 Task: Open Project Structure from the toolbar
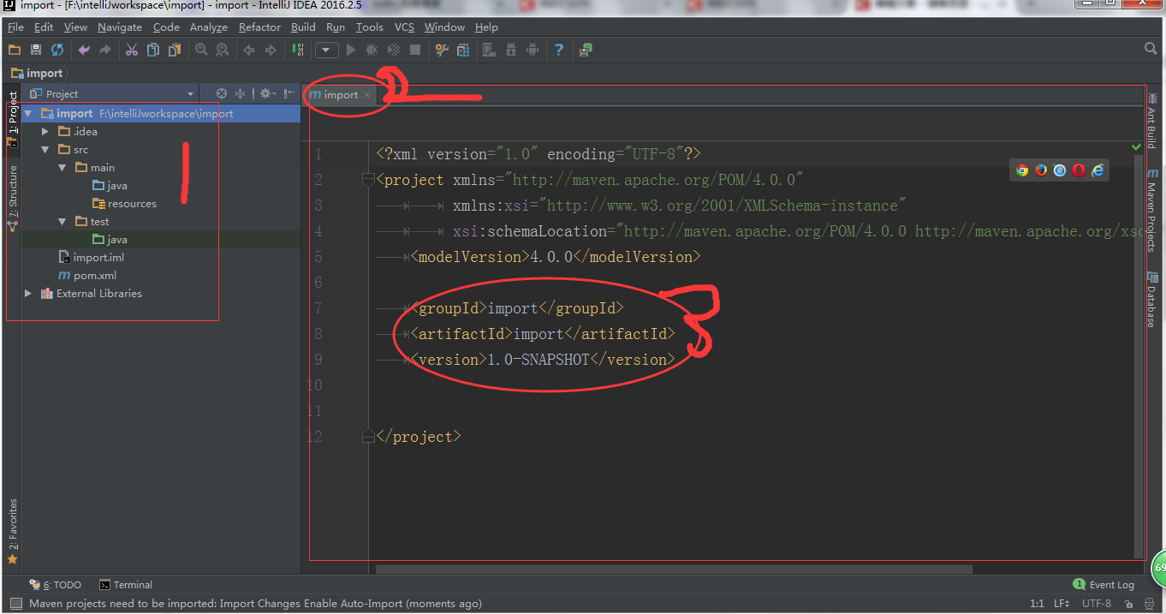tap(462, 51)
